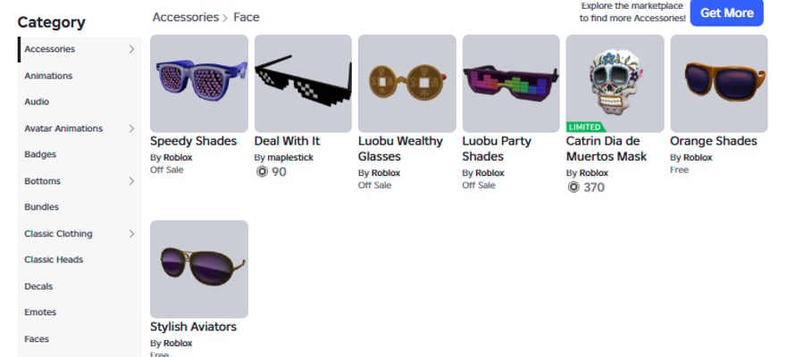The height and width of the screenshot is (357, 804).
Task: Go to Accessories in the breadcrumb
Action: [186, 17]
